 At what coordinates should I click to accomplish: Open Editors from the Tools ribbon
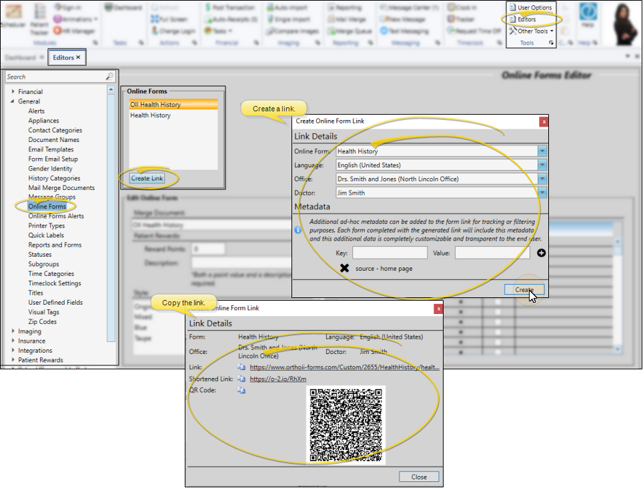(x=526, y=19)
